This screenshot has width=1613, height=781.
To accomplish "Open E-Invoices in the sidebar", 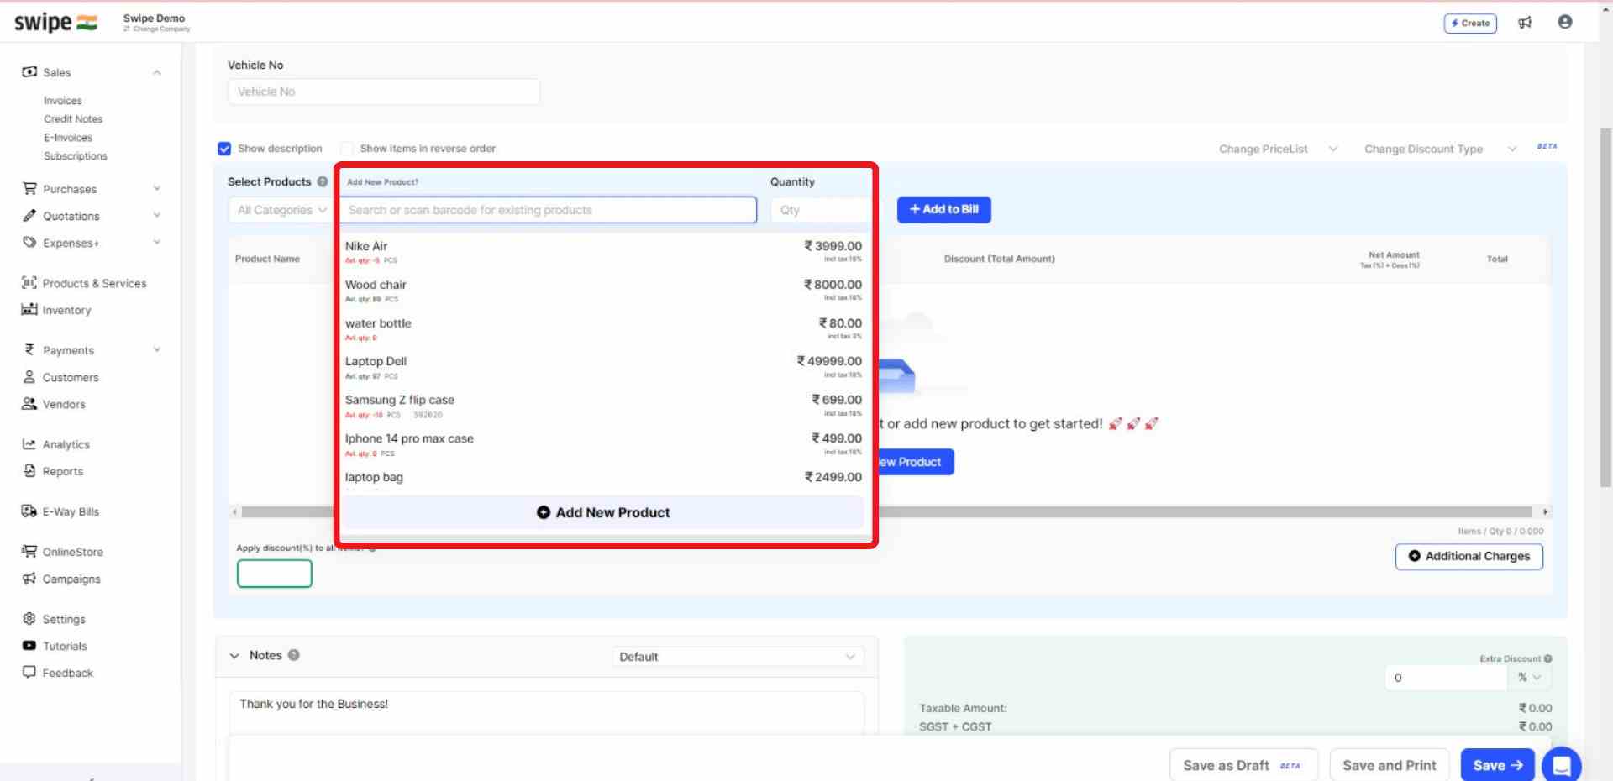I will pos(68,138).
